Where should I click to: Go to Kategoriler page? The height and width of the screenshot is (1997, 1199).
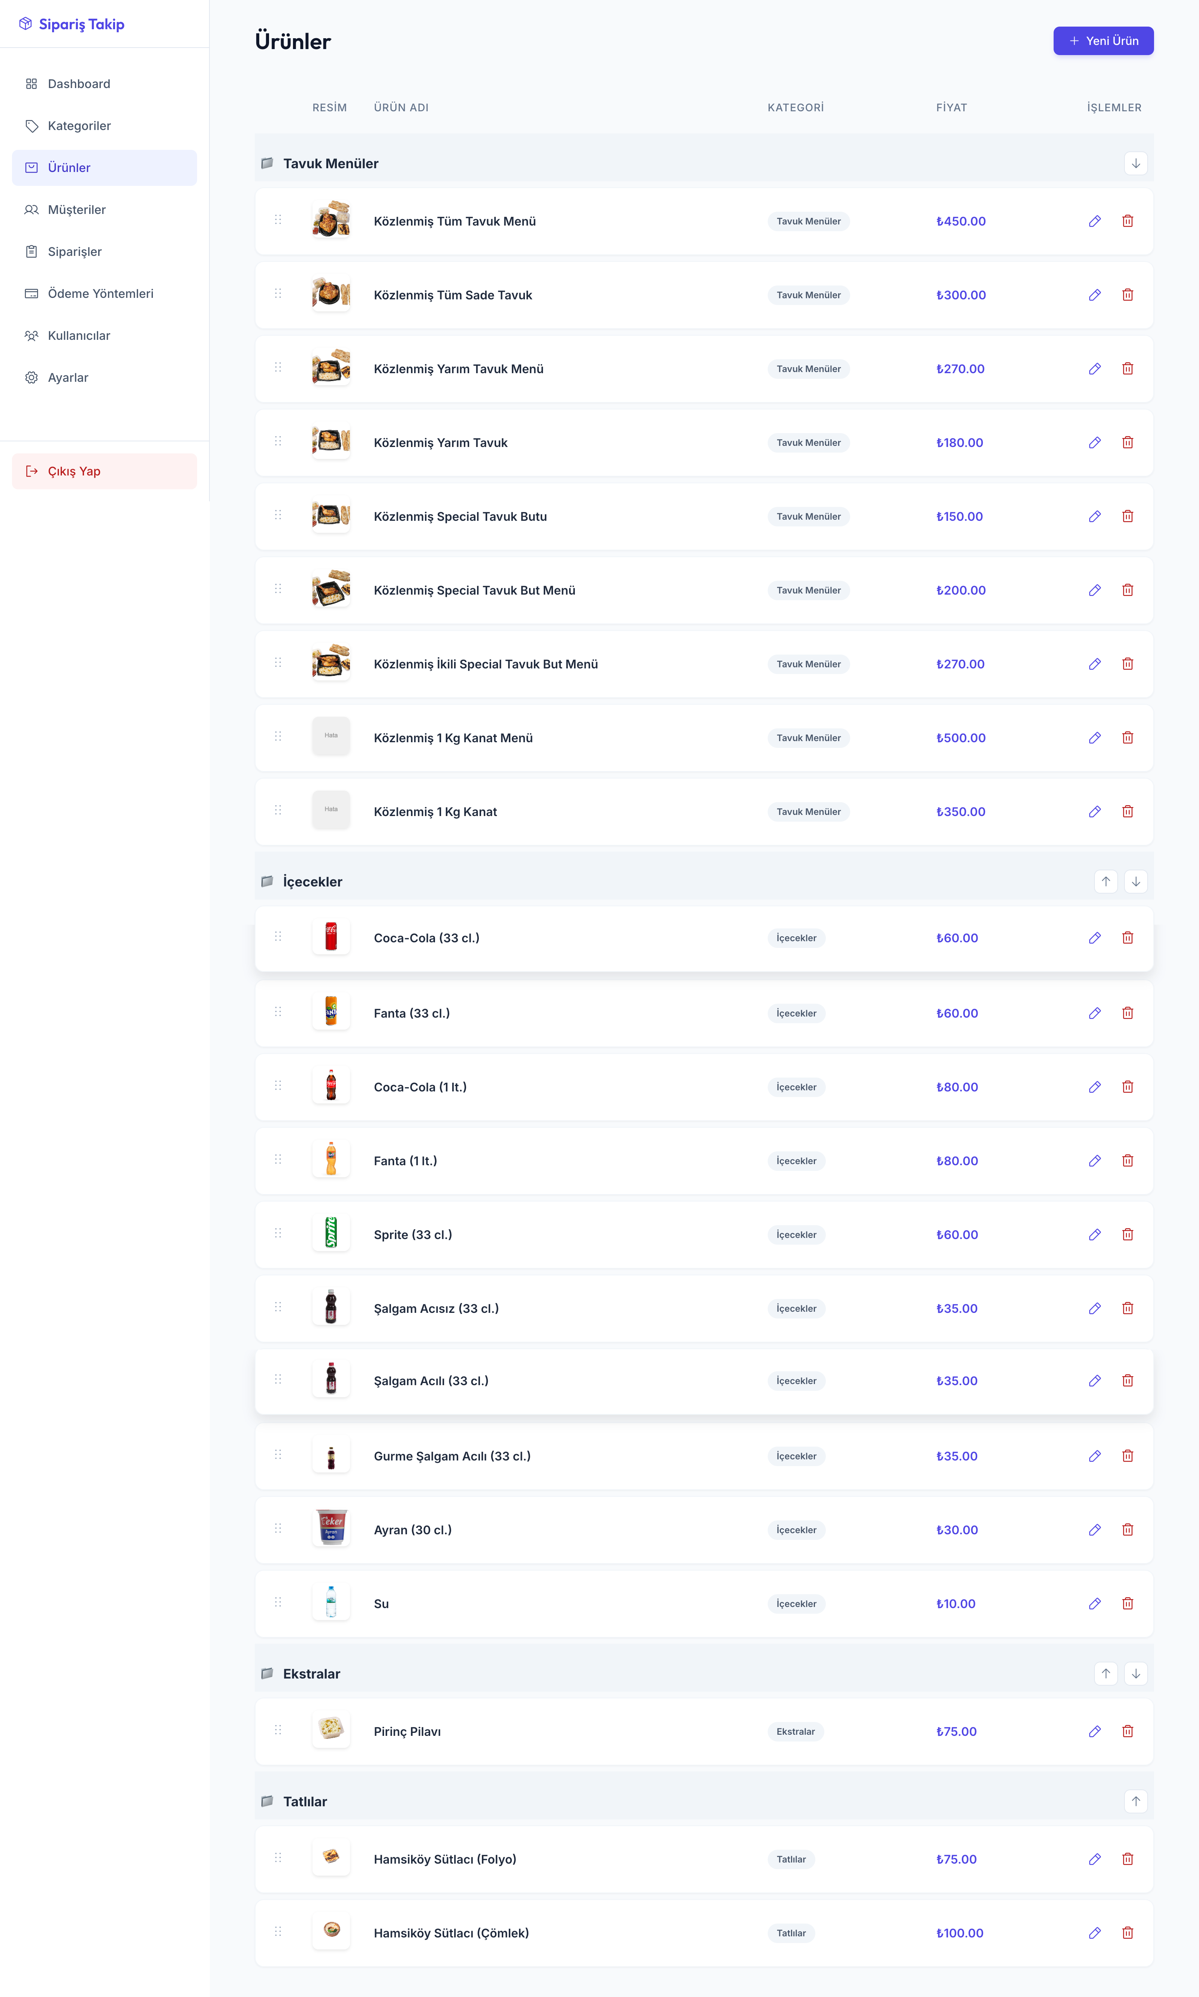coord(104,126)
